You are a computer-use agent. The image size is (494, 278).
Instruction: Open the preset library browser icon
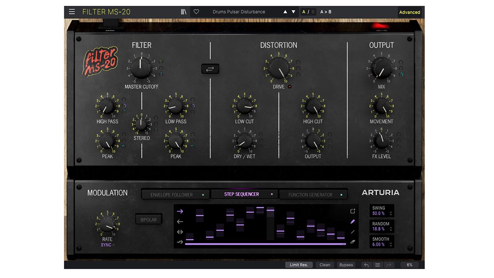pyautogui.click(x=184, y=12)
